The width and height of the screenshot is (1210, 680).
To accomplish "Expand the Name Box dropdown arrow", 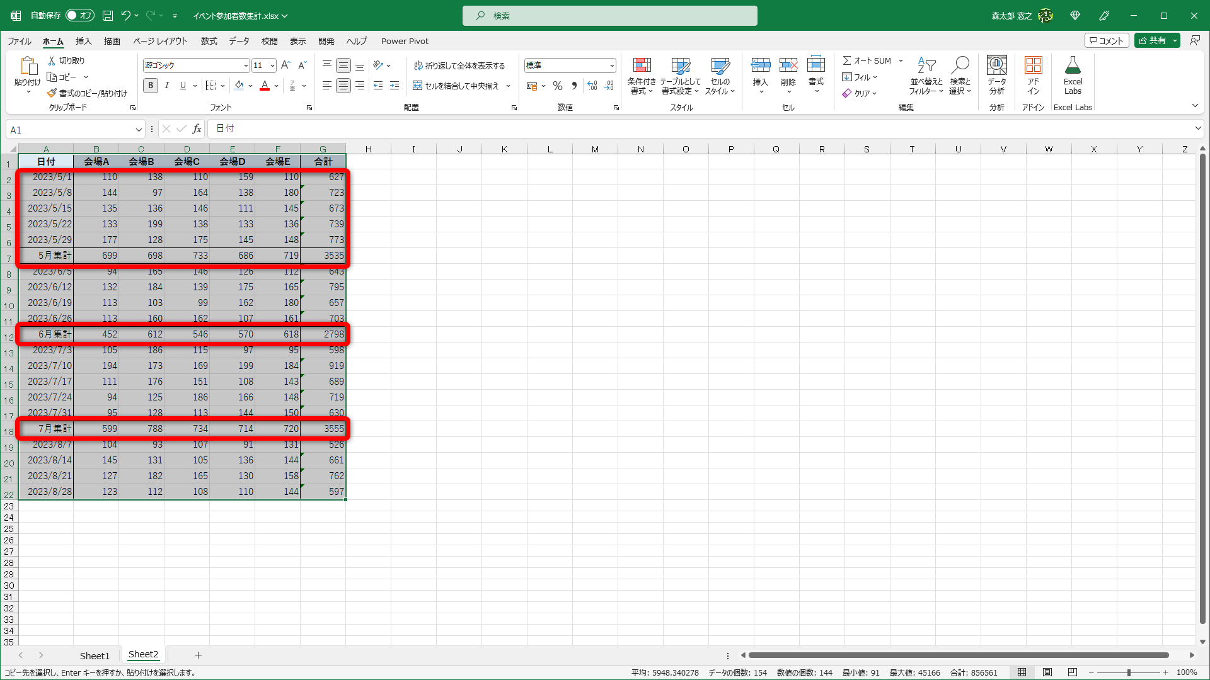I will 138,130.
